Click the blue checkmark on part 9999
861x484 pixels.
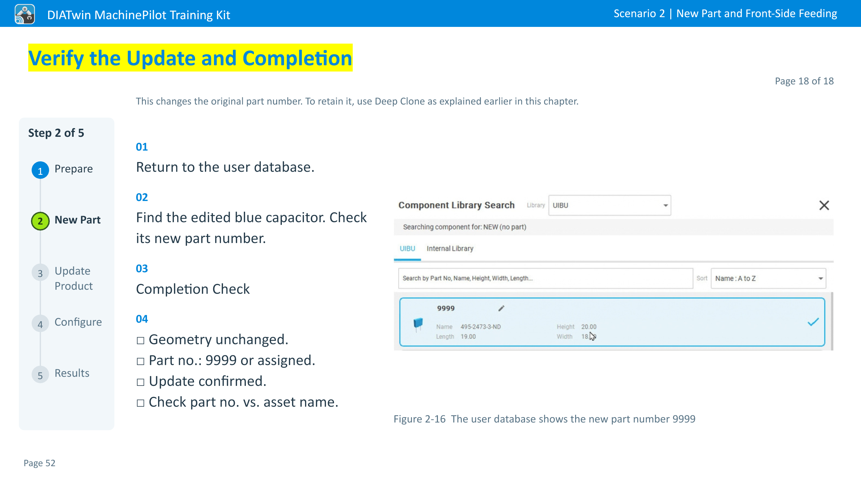point(813,322)
